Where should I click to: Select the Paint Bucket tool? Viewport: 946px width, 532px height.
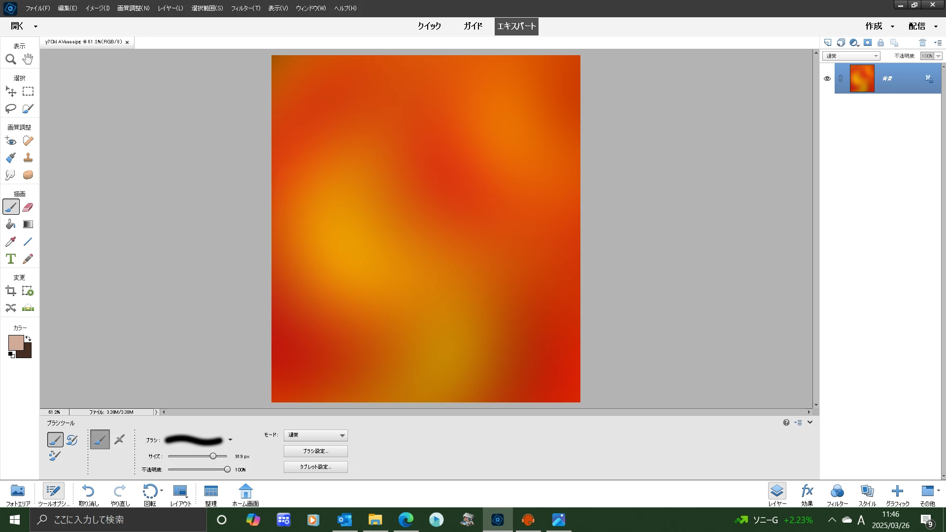click(10, 225)
